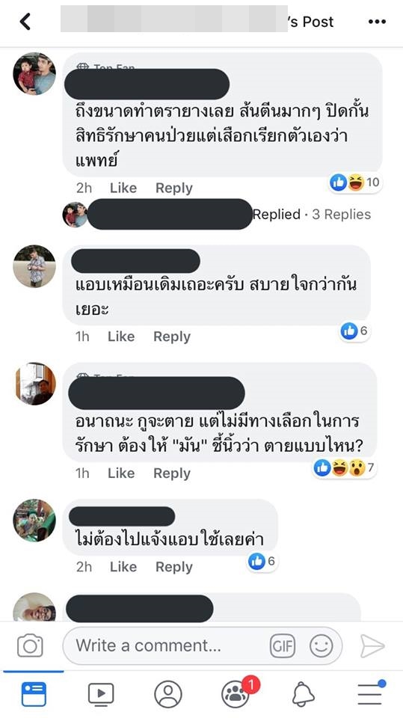The width and height of the screenshot is (403, 718).
Task: Send comment with paper plane icon
Action: 372,645
